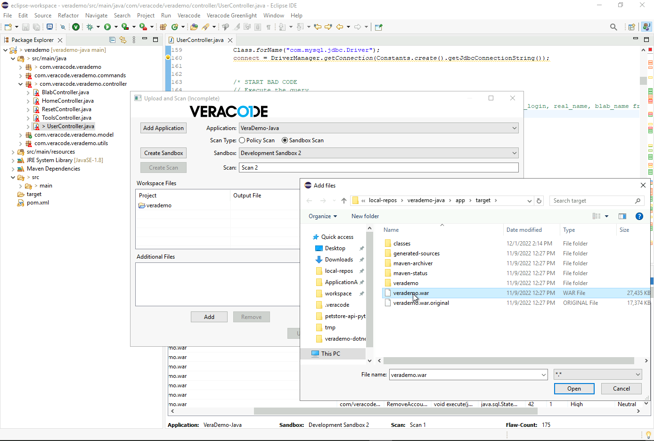Screen dimensions: 654x441
Task: Click the Save disk icon in toolbar
Action: coord(25,27)
